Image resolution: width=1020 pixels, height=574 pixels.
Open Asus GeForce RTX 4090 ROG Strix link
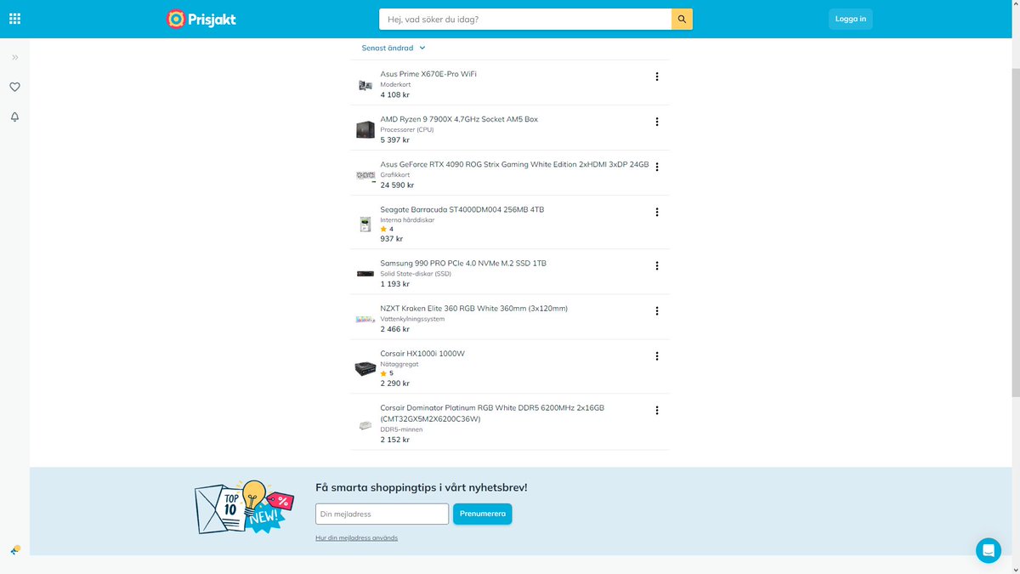tap(514, 164)
